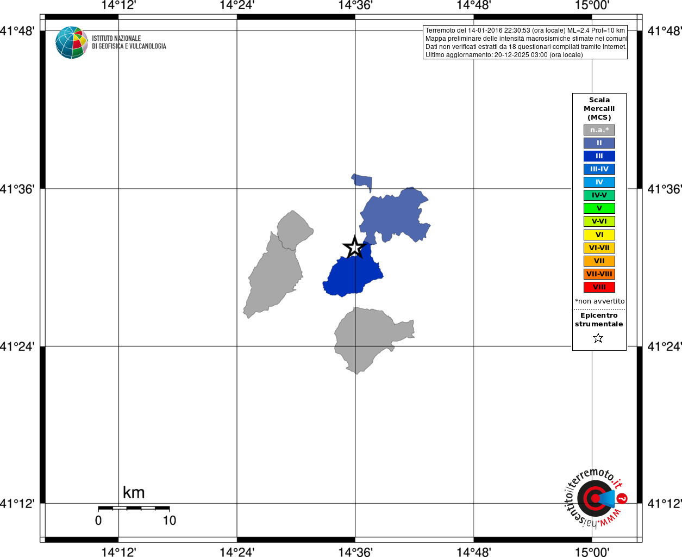
Task: Click the top 15°00' longitude label
Action: click(592, 5)
